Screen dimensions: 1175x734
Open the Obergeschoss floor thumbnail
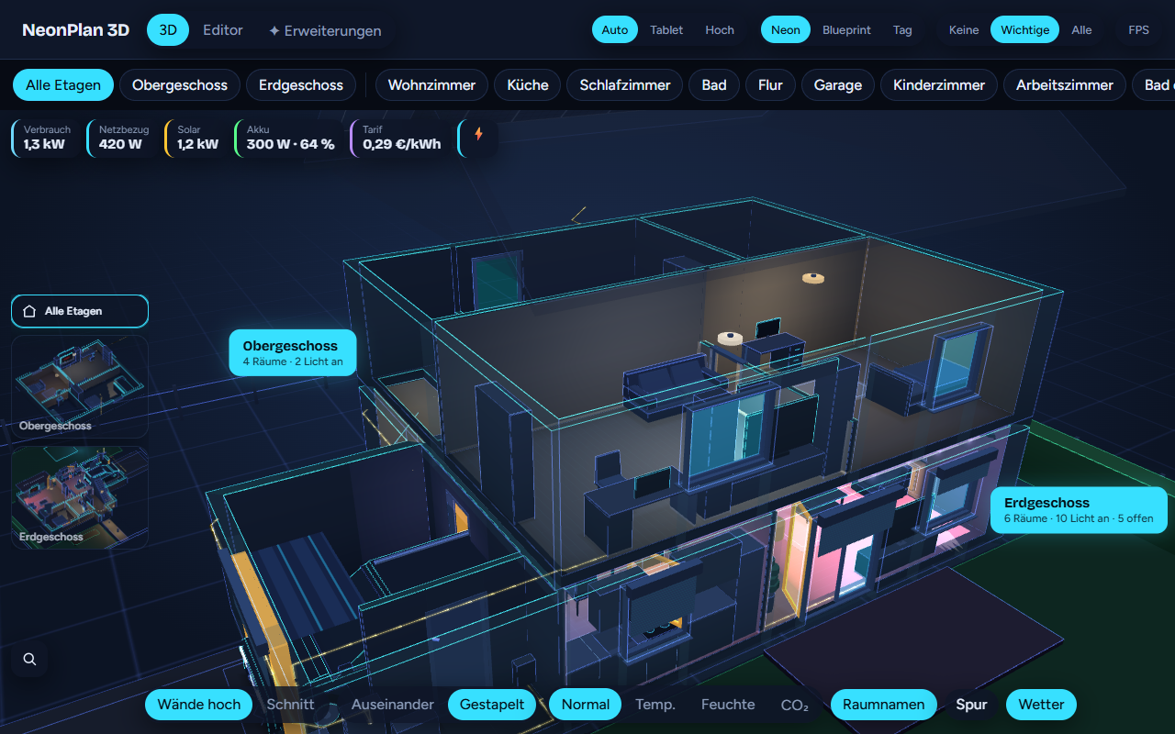pos(80,386)
